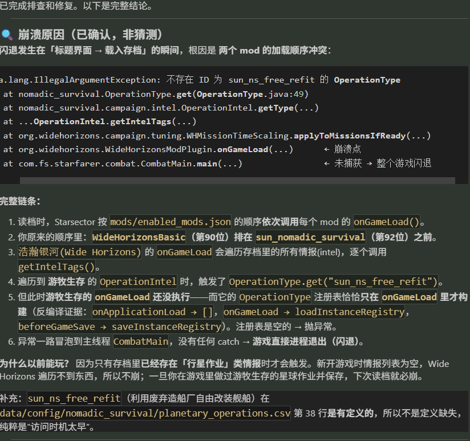The width and height of the screenshot is (470, 441).
Task: Click the inline code sun_nomadic_survival
Action: point(310,237)
